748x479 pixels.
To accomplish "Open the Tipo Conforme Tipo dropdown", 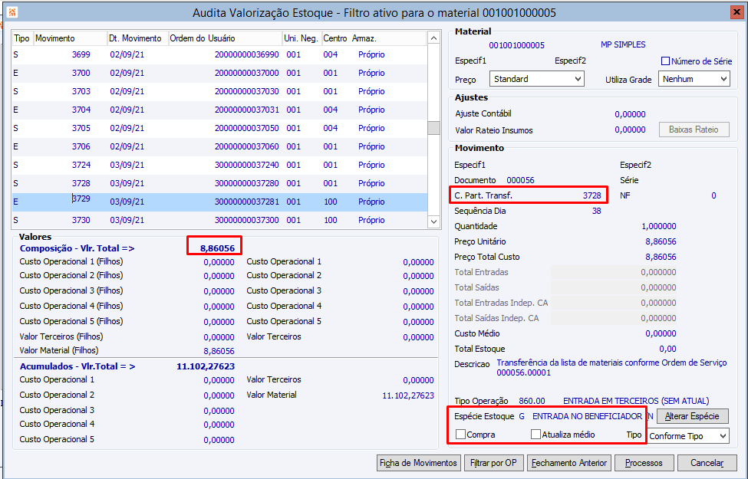I will (688, 436).
